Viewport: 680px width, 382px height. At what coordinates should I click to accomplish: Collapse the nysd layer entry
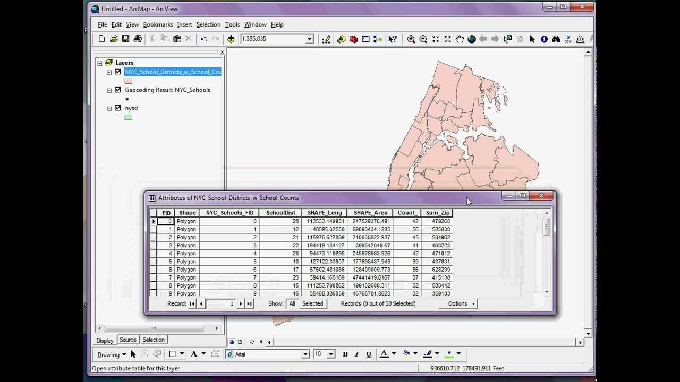click(x=109, y=108)
